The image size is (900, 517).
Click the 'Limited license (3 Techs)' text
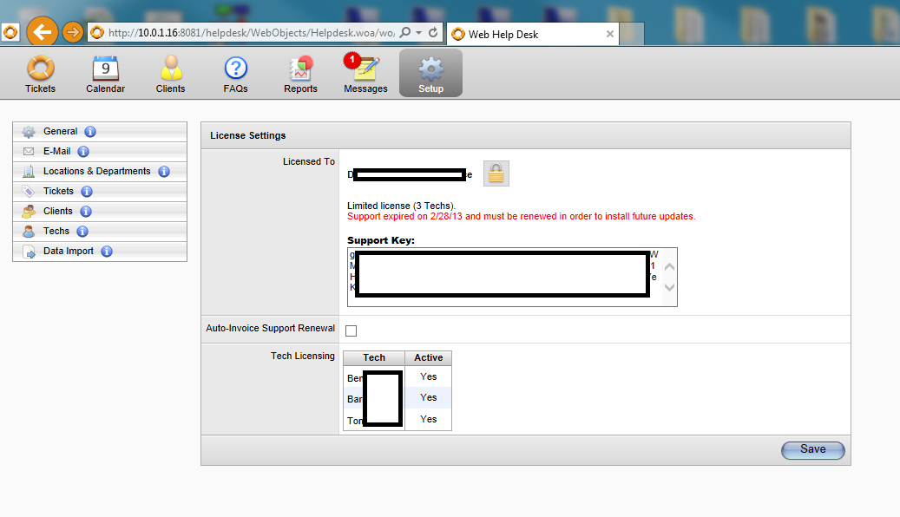[401, 206]
